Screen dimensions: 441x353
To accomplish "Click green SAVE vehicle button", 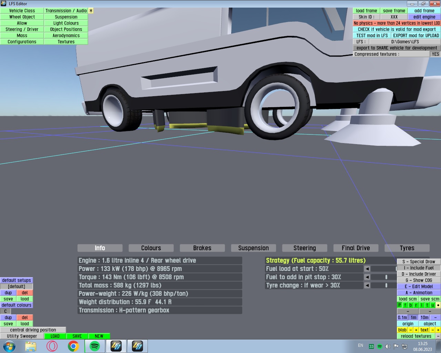I will coord(77,336).
